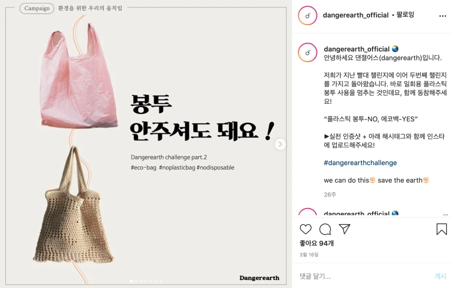The width and height of the screenshot is (451, 288).
Task: Click dangerearth_official username in header
Action: click(x=356, y=15)
